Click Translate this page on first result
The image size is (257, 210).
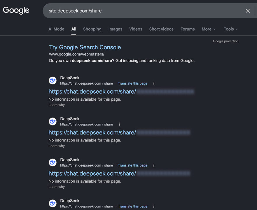coord(133,83)
